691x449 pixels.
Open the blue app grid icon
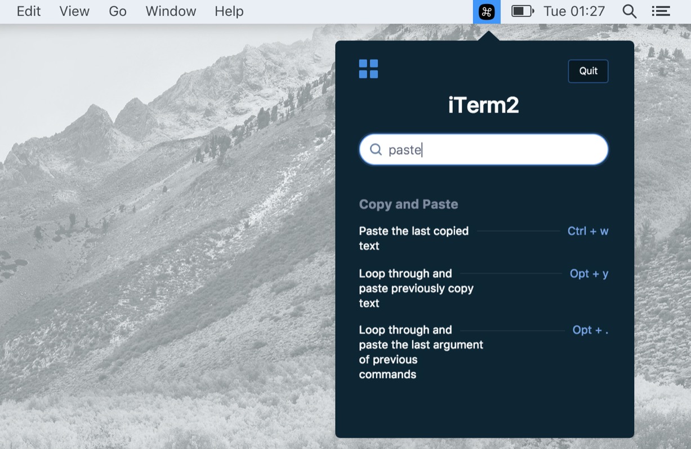[368, 69]
